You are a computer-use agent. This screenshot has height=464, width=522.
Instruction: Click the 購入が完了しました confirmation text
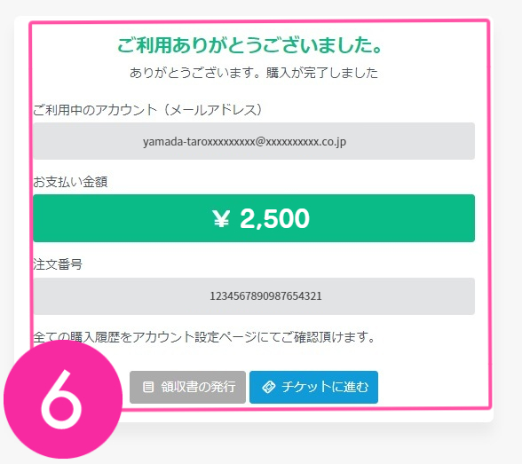322,73
